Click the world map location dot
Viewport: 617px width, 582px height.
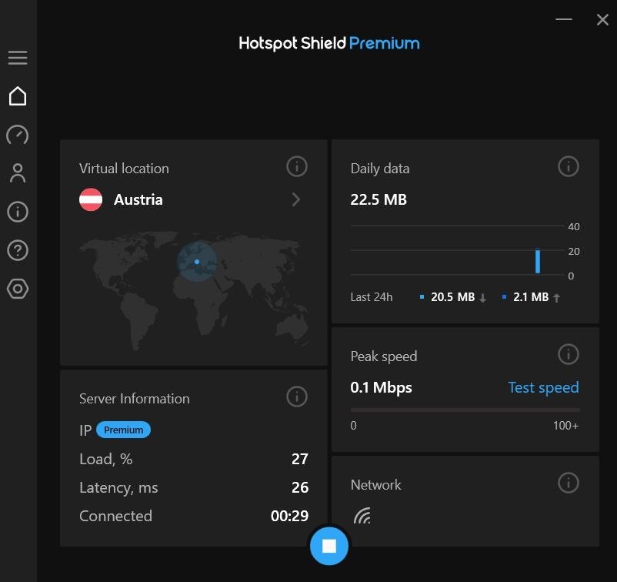pyautogui.click(x=197, y=262)
